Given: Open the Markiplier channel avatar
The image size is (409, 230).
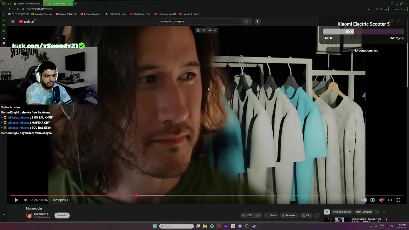Looking at the screenshot, I should pos(29,215).
